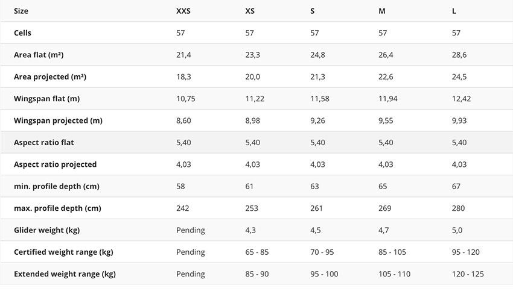
Task: Select the M size column header
Action: [x=382, y=11]
